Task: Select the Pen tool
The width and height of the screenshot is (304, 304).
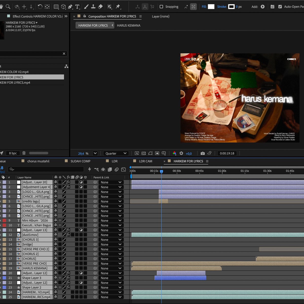Action: point(70,7)
